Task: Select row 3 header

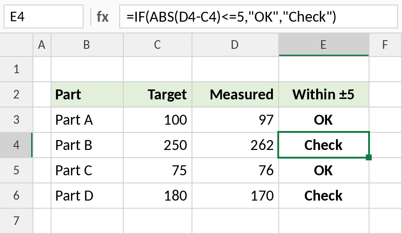Action: [16, 120]
